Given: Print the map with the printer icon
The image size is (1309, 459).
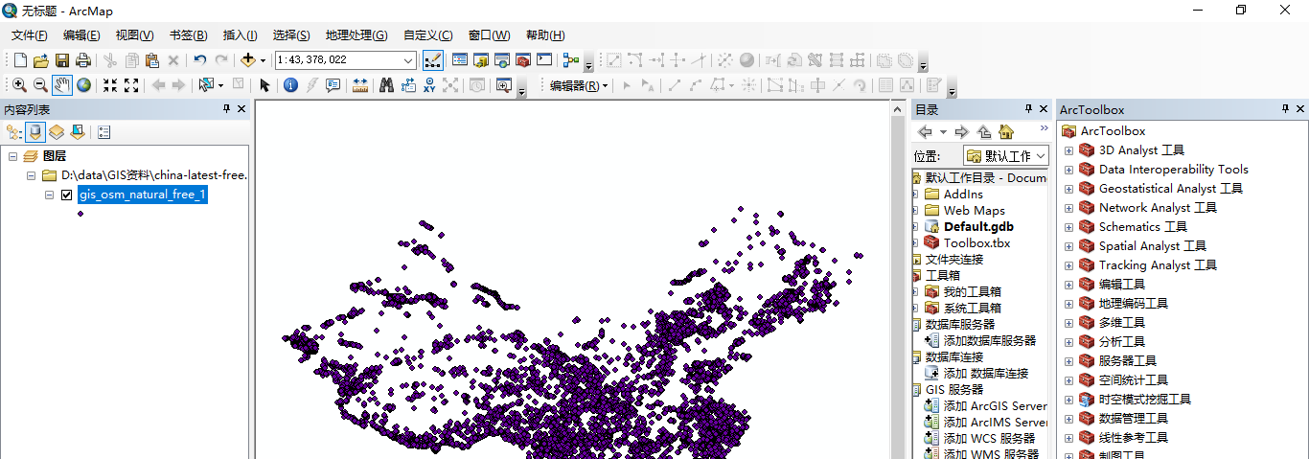Looking at the screenshot, I should pyautogui.click(x=82, y=59).
